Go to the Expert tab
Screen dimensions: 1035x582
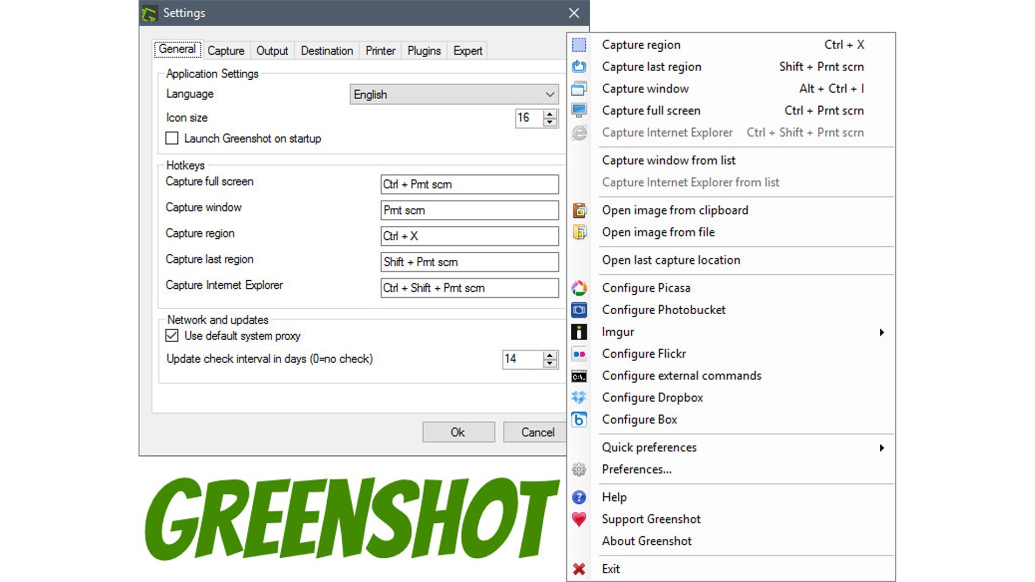(x=468, y=51)
